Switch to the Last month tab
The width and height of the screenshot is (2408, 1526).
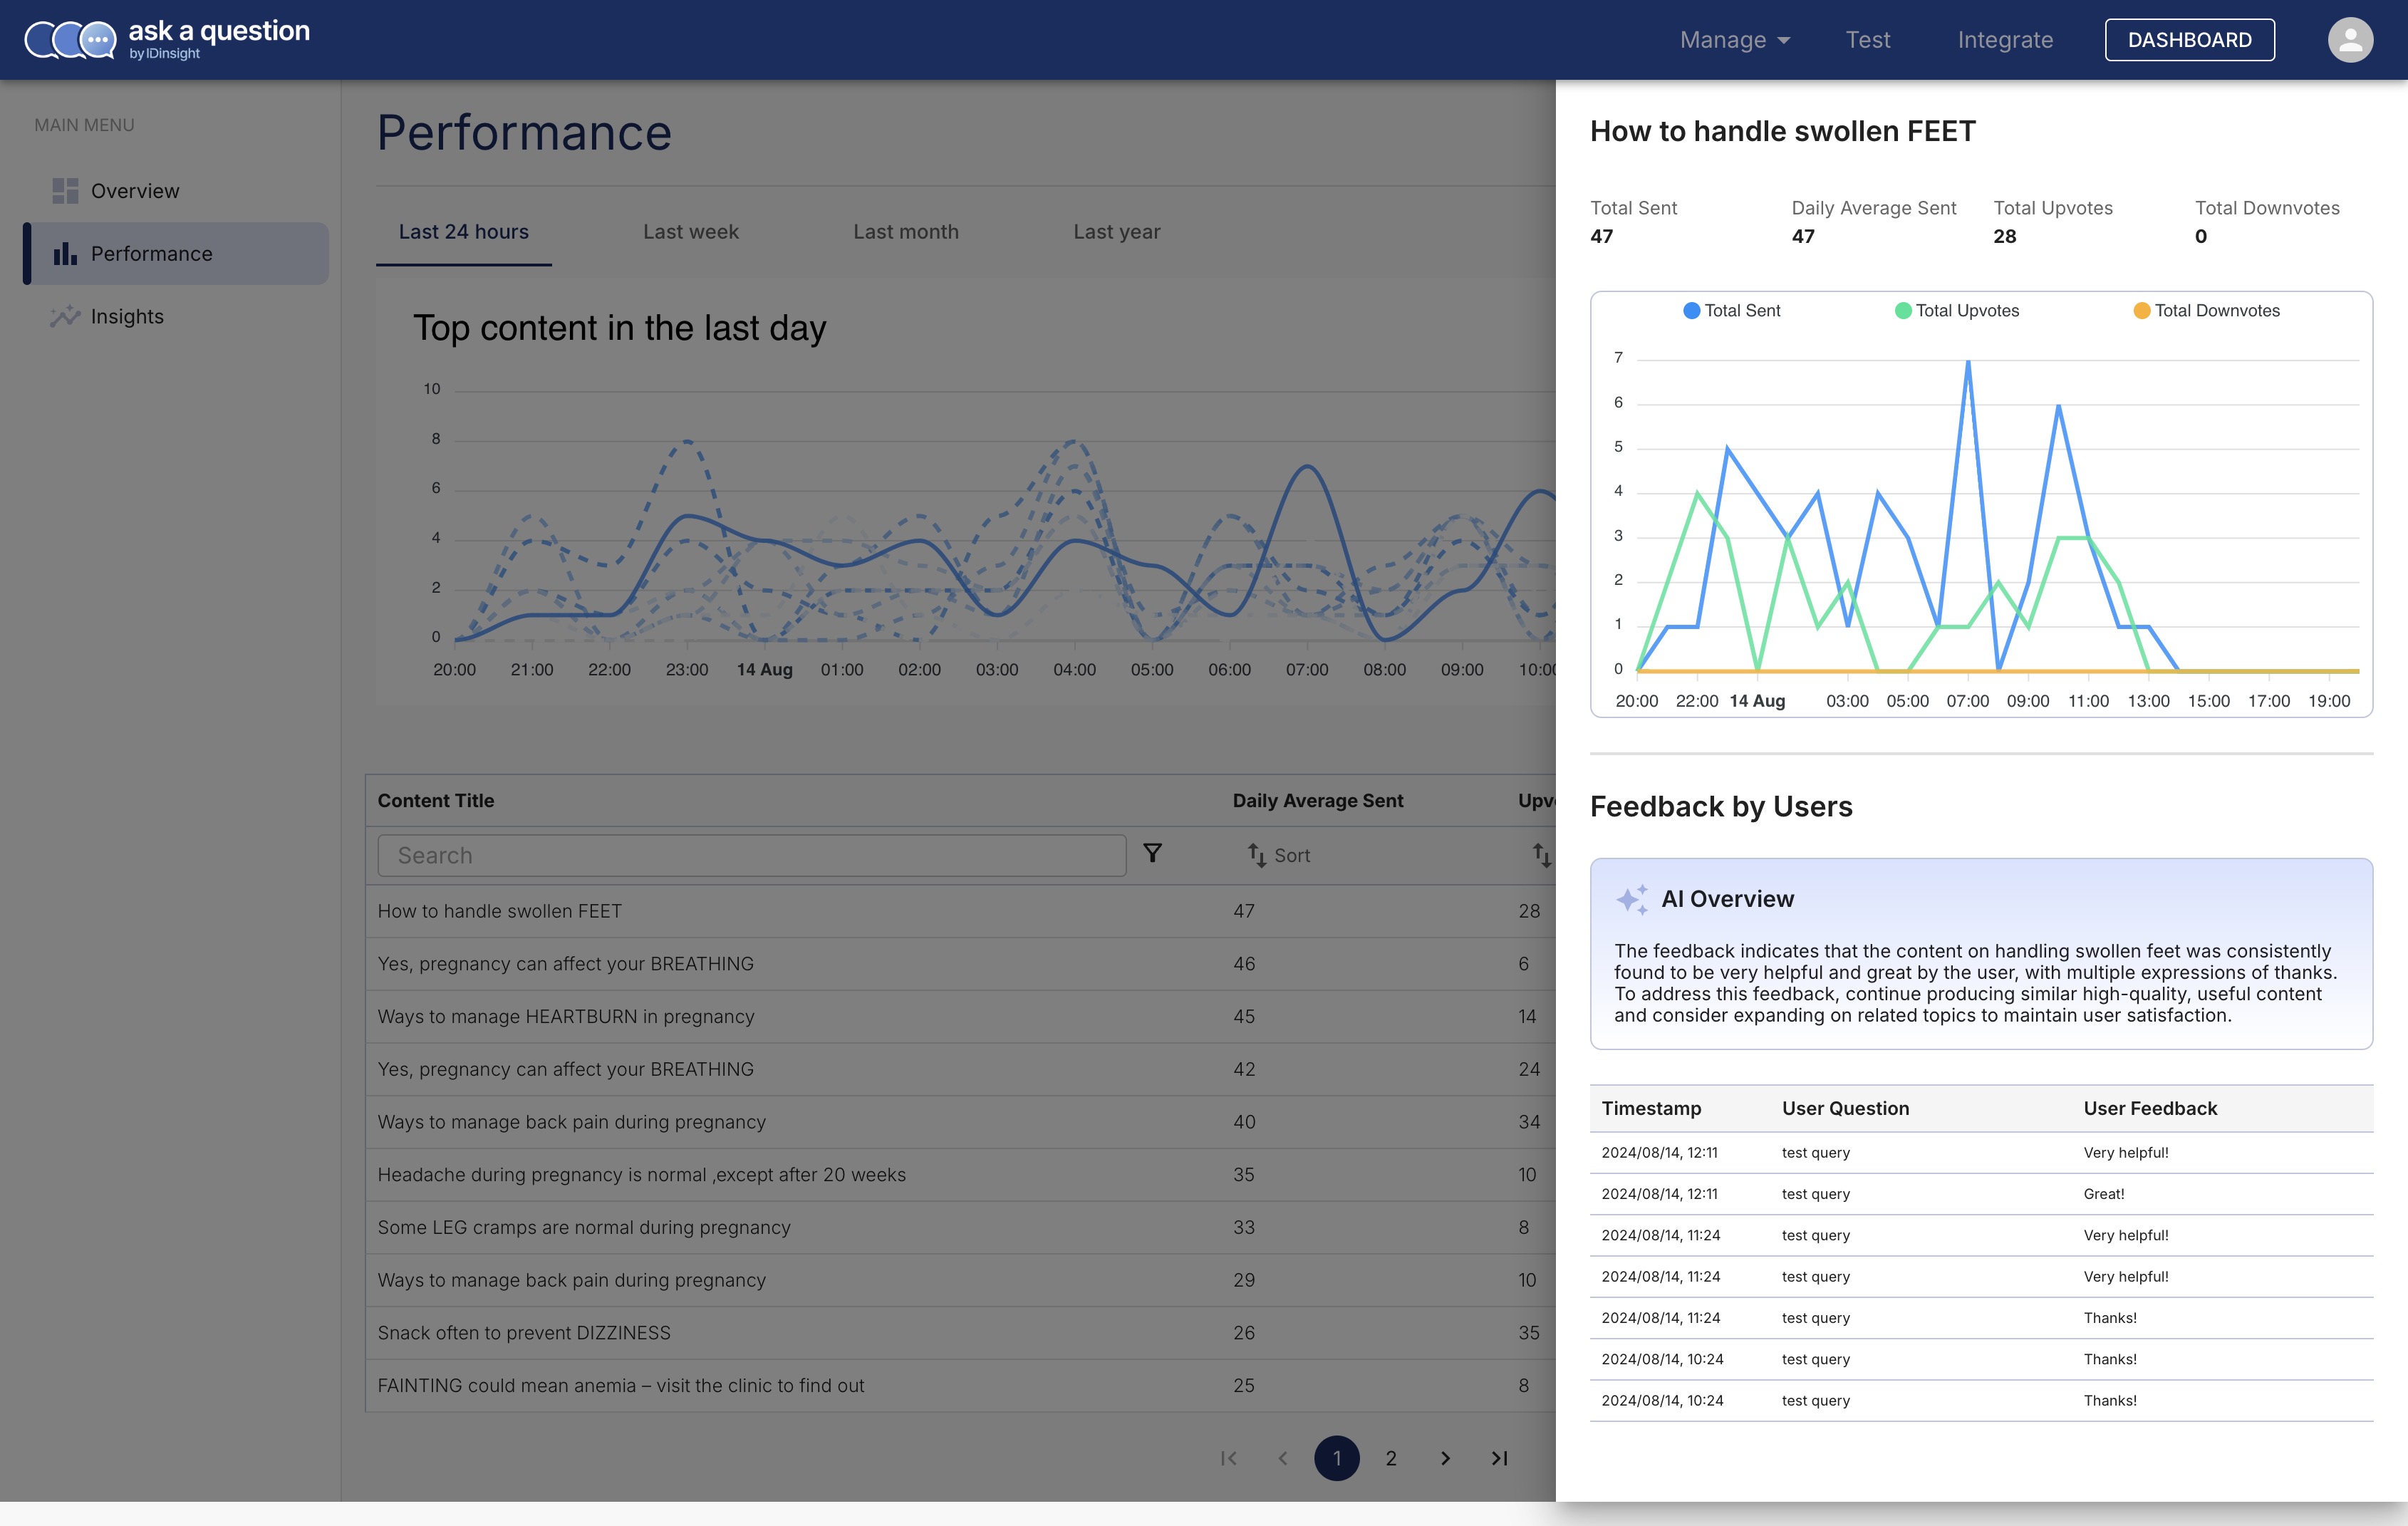pyautogui.click(x=905, y=232)
